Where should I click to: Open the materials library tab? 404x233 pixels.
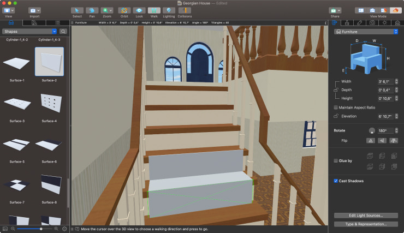(x=34, y=23)
